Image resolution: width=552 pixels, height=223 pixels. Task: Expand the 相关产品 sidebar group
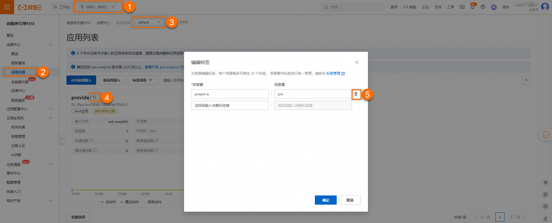pos(51,201)
